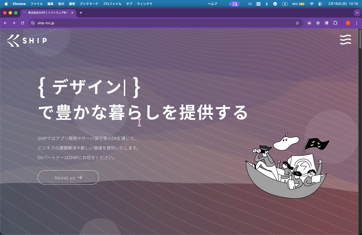Screen dimensions: 362x235
Task: Reload the current page
Action: [23, 23]
